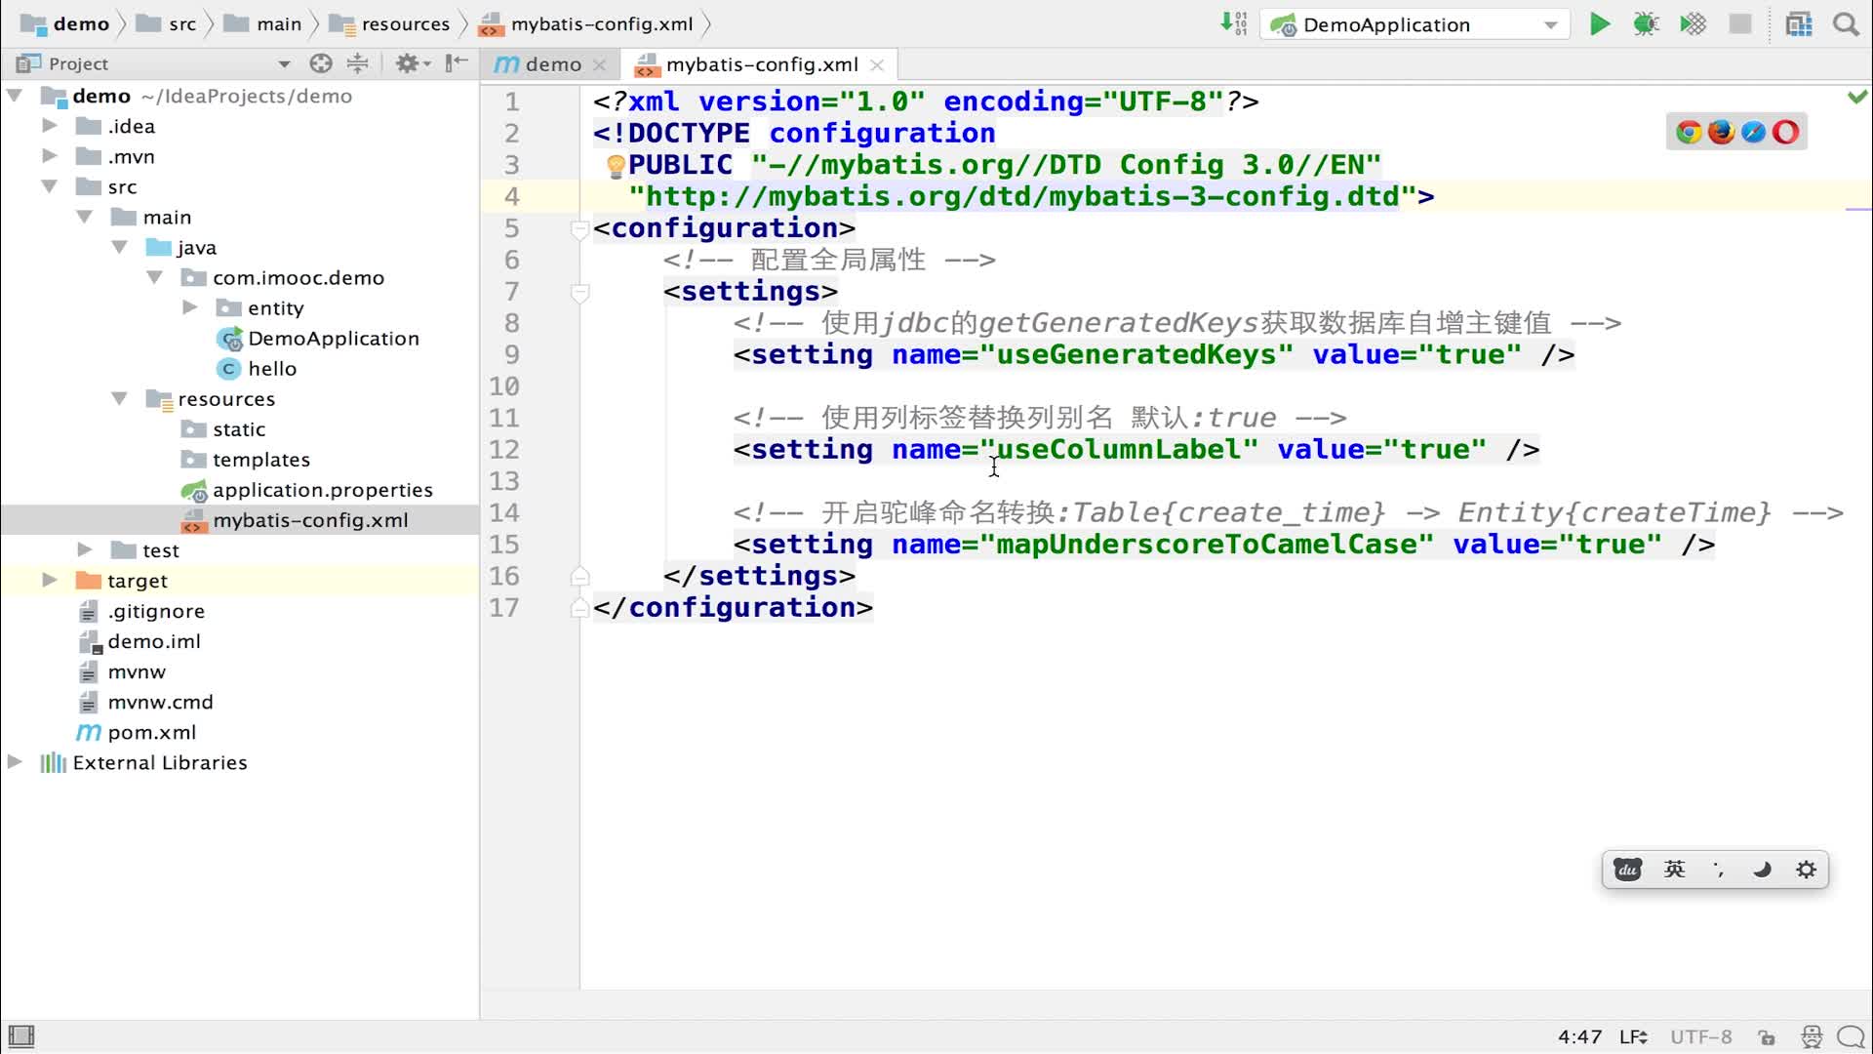
Task: Toggle English input mode 英 button
Action: (1675, 870)
